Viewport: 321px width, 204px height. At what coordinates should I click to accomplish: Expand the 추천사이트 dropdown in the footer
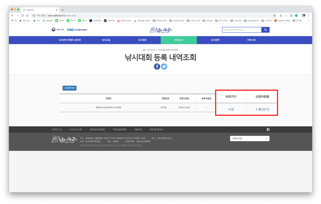250,138
